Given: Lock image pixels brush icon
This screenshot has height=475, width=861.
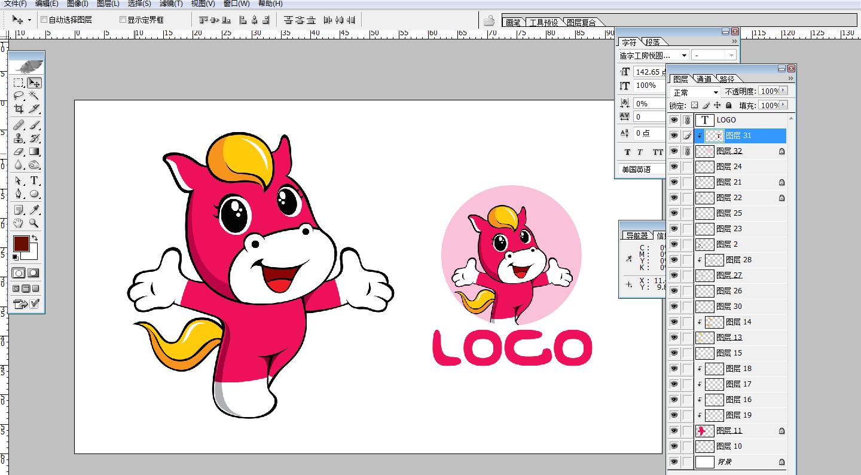Looking at the screenshot, I should 706,105.
